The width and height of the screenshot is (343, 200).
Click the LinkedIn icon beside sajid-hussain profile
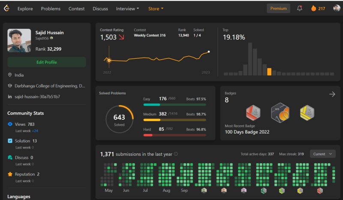pyautogui.click(x=9, y=97)
